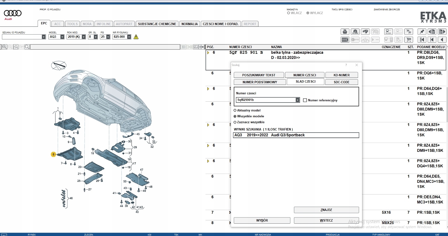Open the MODEL dropdown showing AQ3
Viewport: 448px width, 236px height.
click(x=62, y=37)
